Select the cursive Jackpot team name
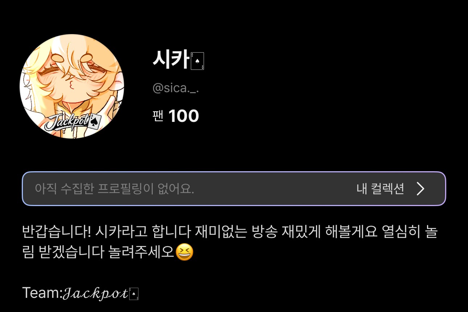The width and height of the screenshot is (468, 312). pos(96,293)
